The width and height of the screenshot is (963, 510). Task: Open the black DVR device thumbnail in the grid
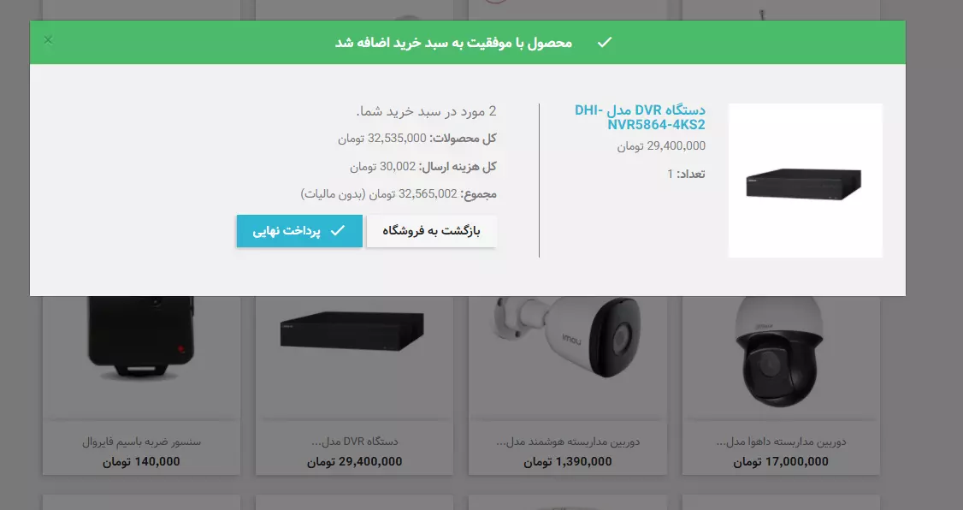click(x=352, y=331)
